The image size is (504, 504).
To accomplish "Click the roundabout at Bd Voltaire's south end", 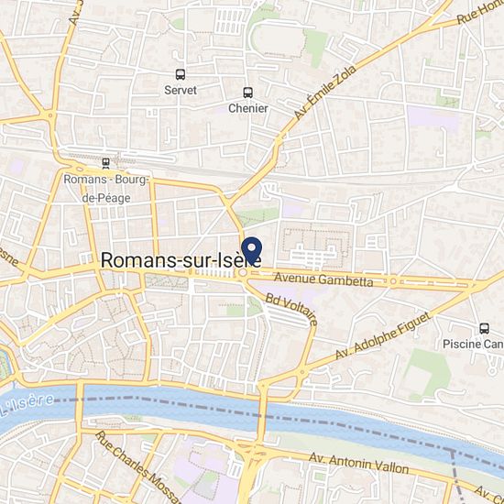I will point(301,373).
